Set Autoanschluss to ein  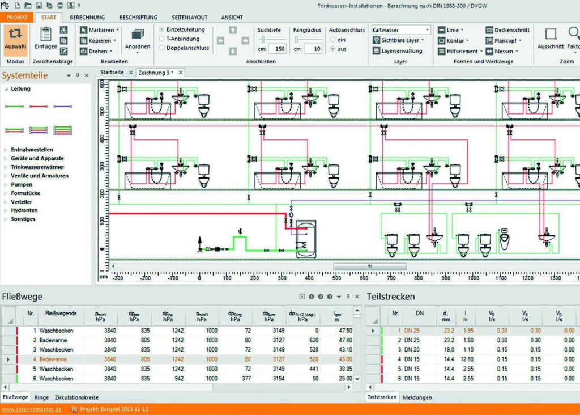(332, 40)
